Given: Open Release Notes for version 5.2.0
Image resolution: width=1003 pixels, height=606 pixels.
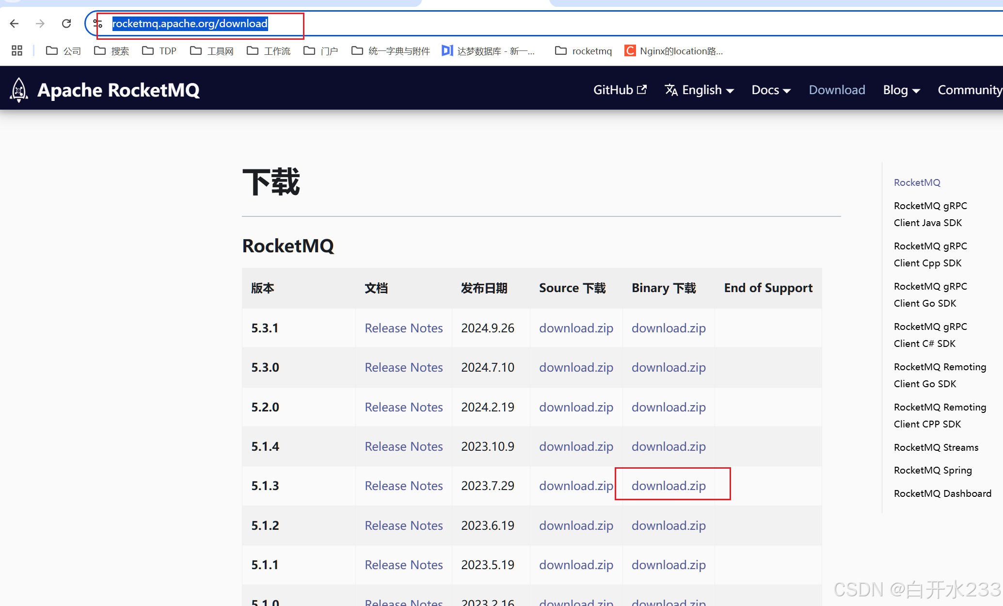Looking at the screenshot, I should (404, 407).
